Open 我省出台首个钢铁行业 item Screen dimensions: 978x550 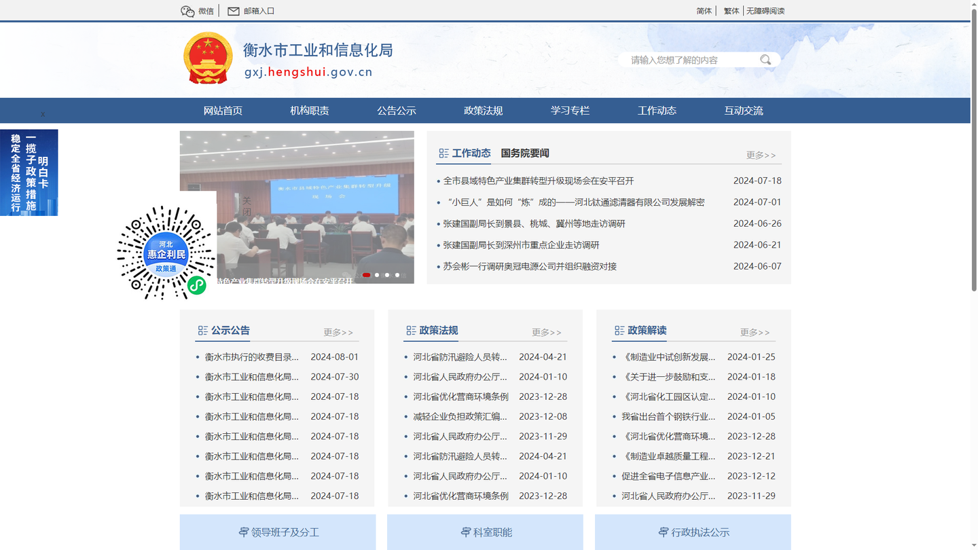click(669, 416)
